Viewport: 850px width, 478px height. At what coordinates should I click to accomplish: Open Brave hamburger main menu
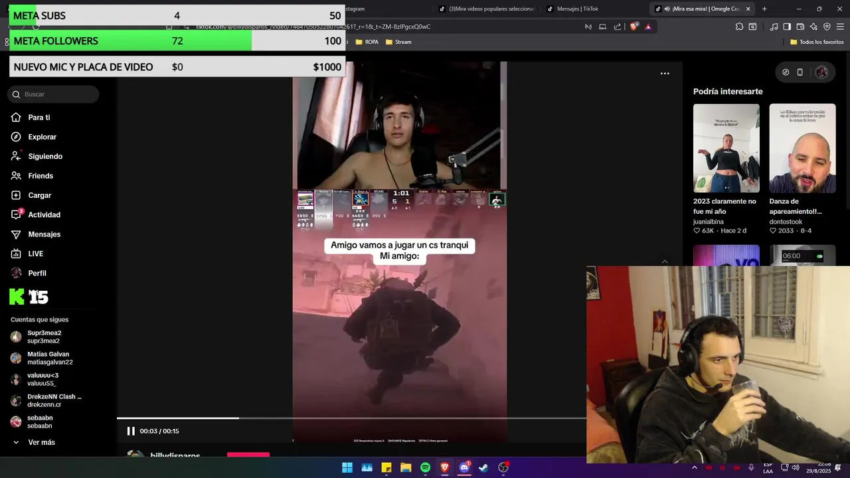click(x=840, y=27)
